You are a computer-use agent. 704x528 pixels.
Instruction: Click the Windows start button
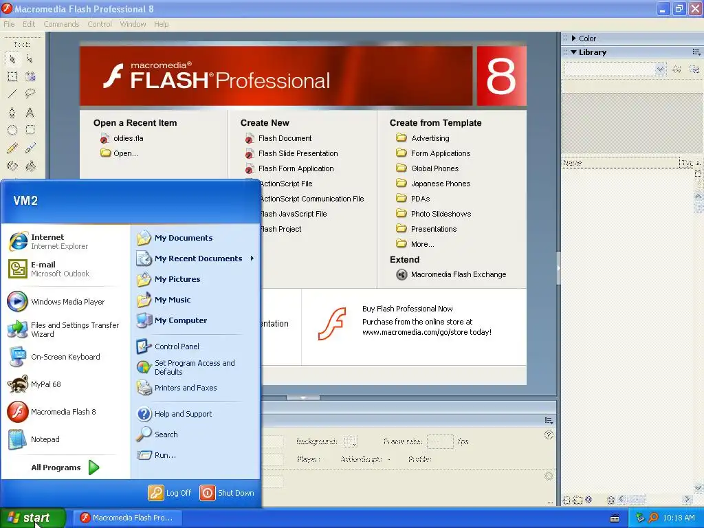(x=33, y=518)
